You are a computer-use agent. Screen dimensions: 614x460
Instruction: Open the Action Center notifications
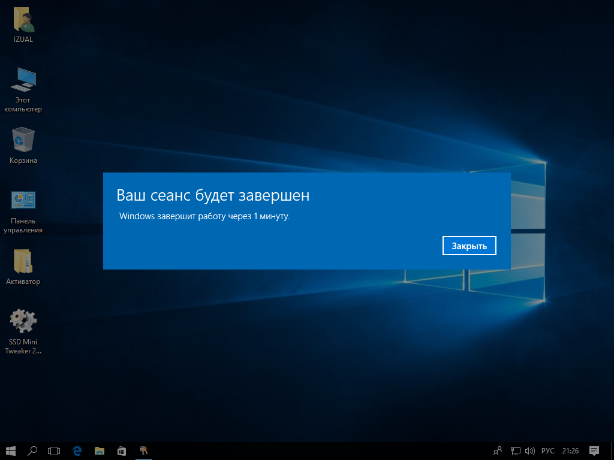pyautogui.click(x=594, y=450)
